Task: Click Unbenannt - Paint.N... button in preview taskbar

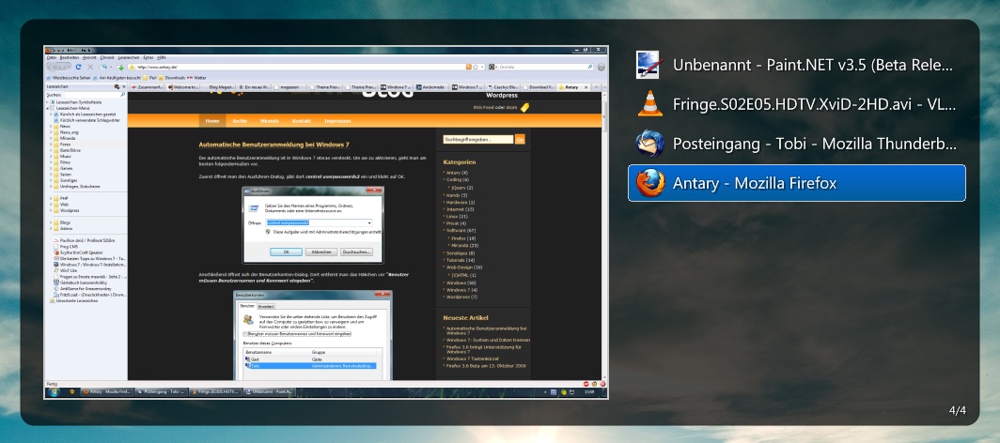Action: point(270,391)
